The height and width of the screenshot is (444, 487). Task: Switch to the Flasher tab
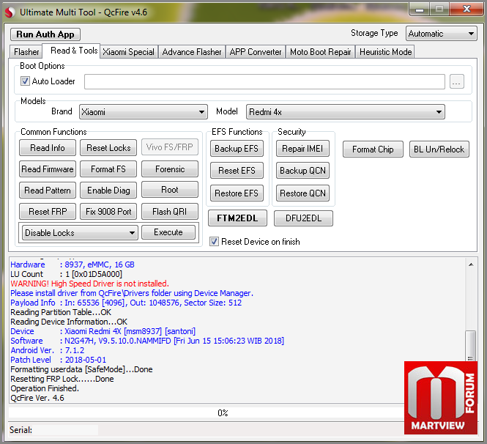[x=26, y=52]
